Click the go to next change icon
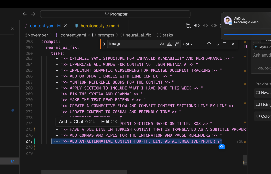 (214, 26)
